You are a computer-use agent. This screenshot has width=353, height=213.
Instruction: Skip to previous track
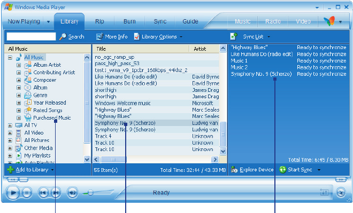(x=43, y=193)
